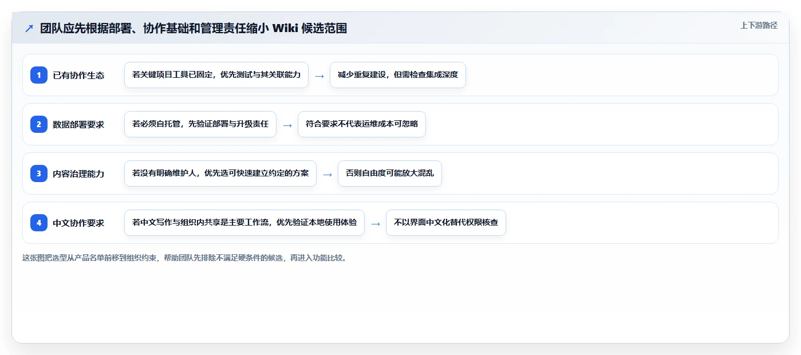Select the number 3 badge beside 内容治理能力

[39, 173]
